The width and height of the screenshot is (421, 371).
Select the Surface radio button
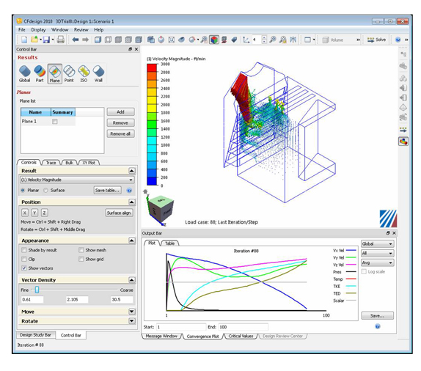click(x=46, y=190)
